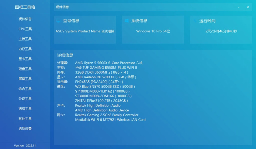
Task: Click 华硕 TUF GAMING B550M-PLUS WIFI II line
Action: (x=106, y=68)
